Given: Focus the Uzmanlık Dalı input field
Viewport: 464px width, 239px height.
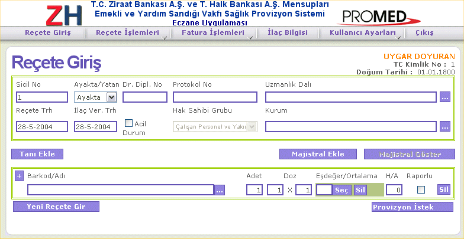Looking at the screenshot, I should tap(351, 97).
